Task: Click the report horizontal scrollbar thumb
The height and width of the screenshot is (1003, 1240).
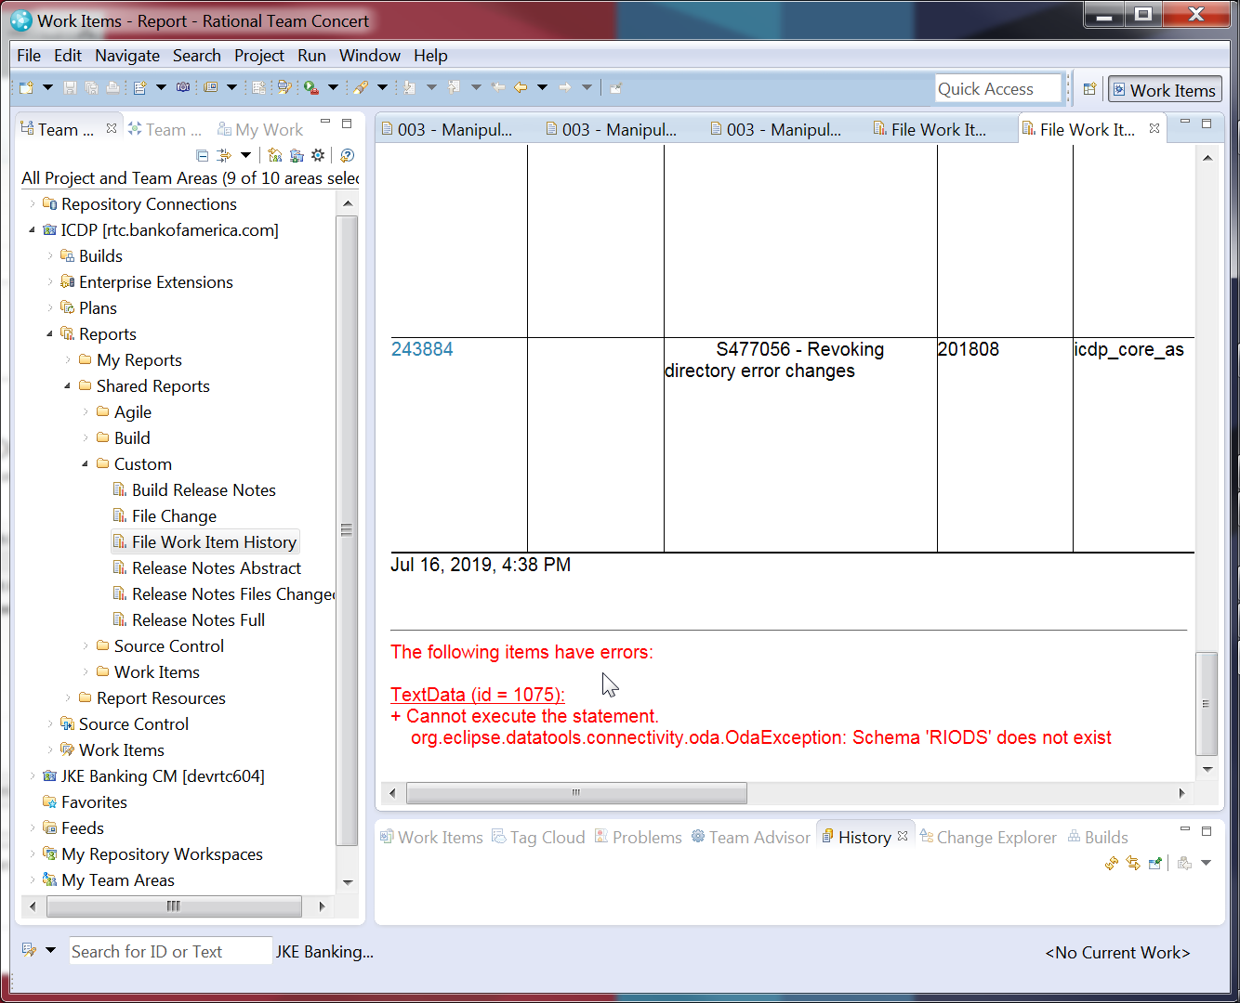Action: pyautogui.click(x=576, y=792)
